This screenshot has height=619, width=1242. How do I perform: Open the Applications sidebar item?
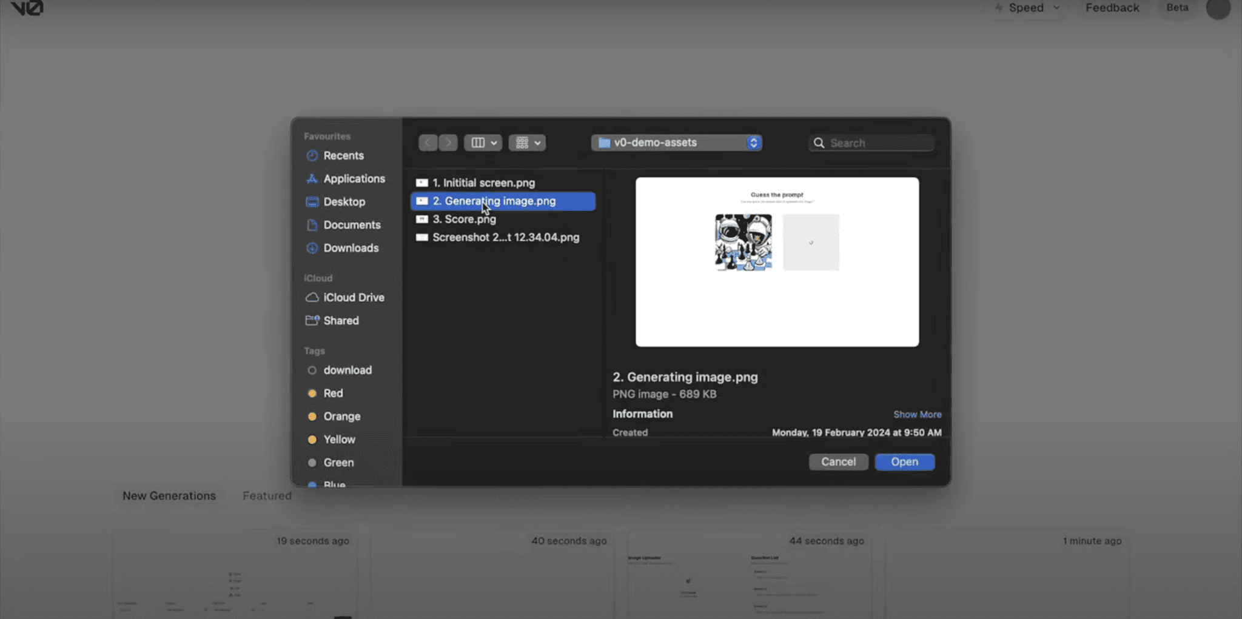[x=354, y=178]
